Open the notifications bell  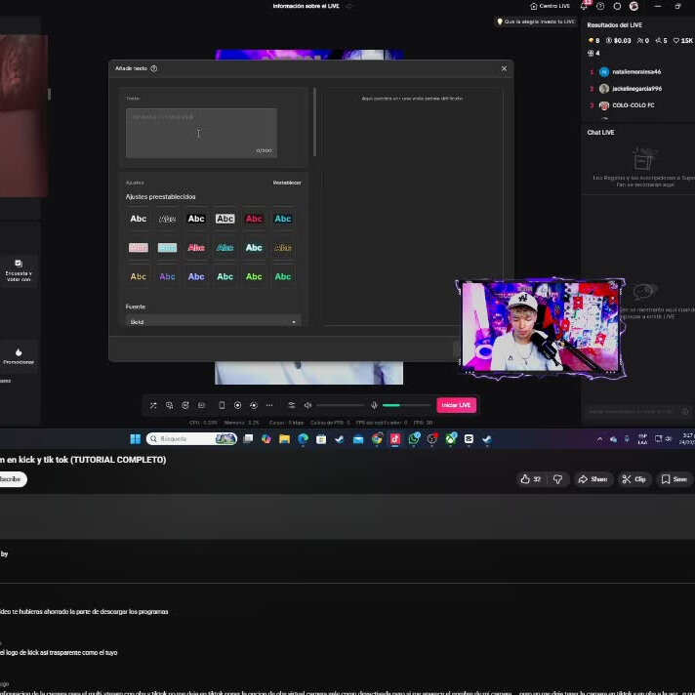[x=584, y=6]
